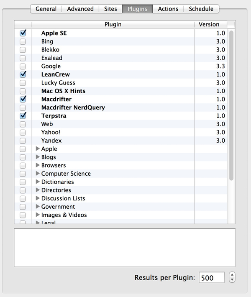Viewport: 251px width, 297px height.
Task: Check the Images & Videos checkbox
Action: 23,215
